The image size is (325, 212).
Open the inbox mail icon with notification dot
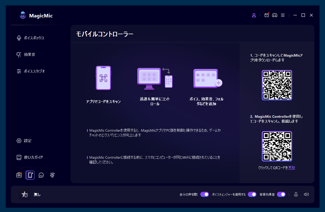[267, 15]
